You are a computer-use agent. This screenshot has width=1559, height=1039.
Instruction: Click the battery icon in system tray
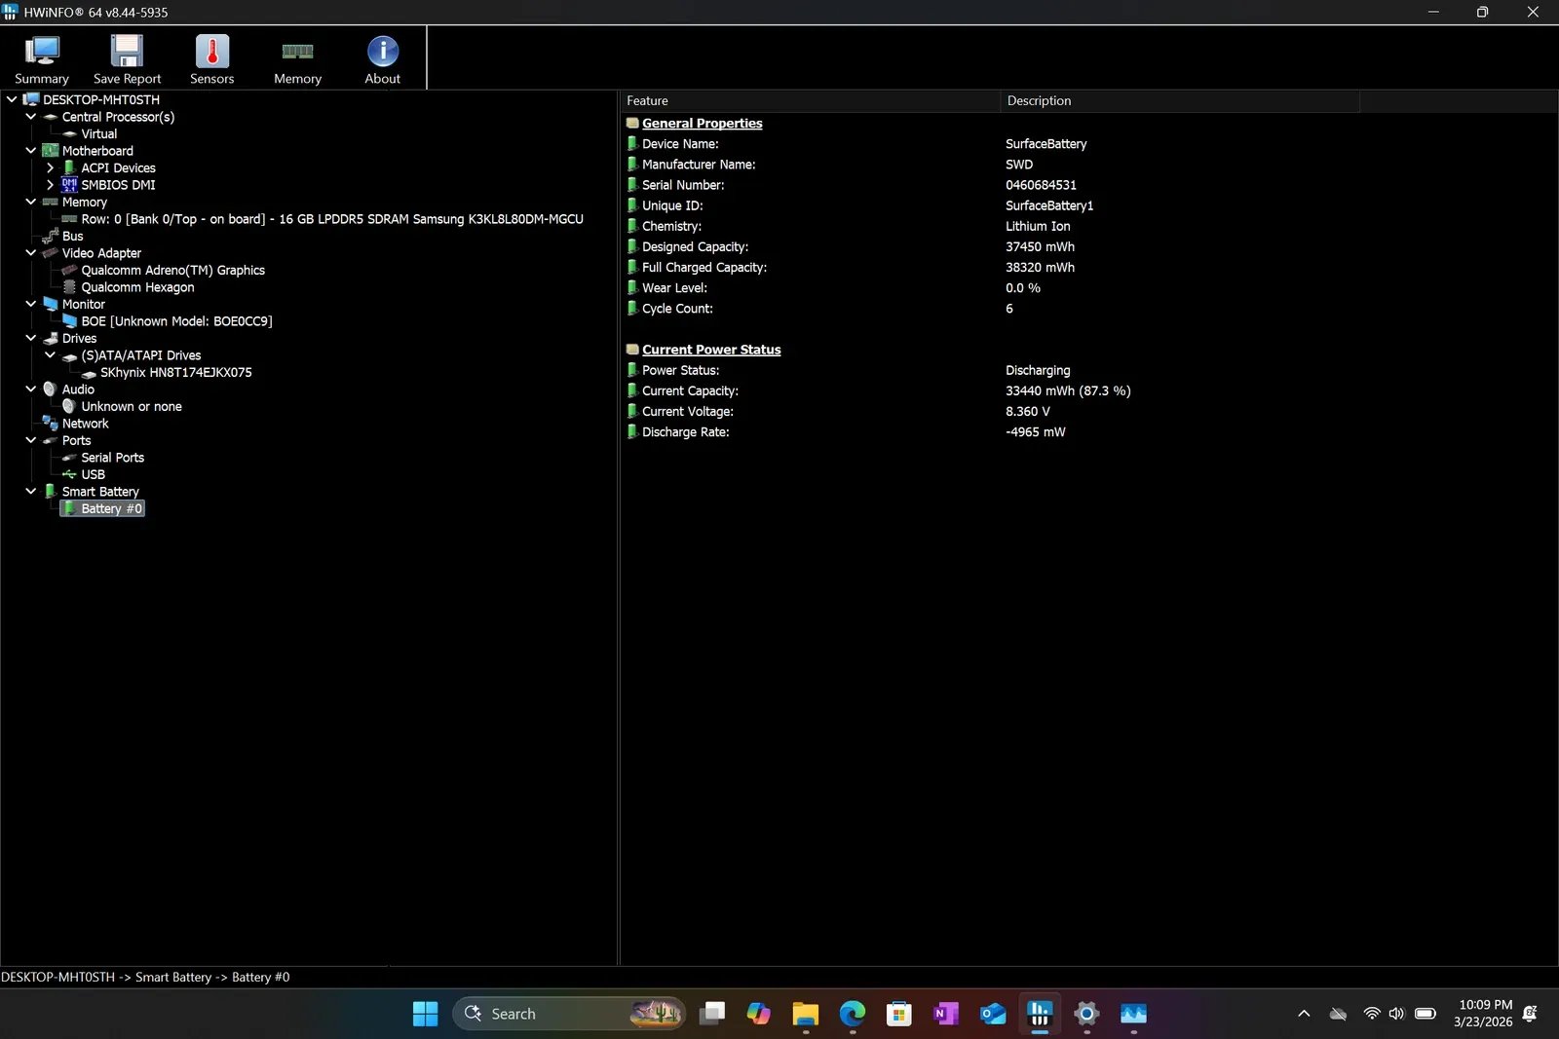pos(1426,1014)
